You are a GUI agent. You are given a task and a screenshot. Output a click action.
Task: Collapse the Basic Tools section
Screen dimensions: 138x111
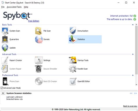133,25
